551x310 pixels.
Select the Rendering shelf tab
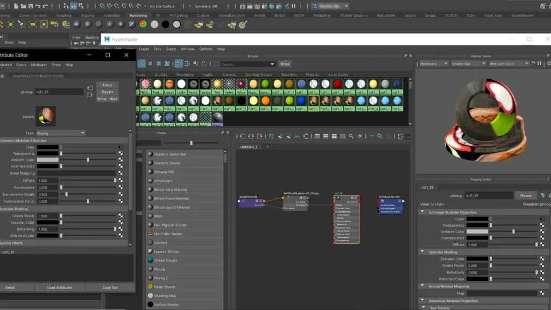pyautogui.click(x=138, y=16)
